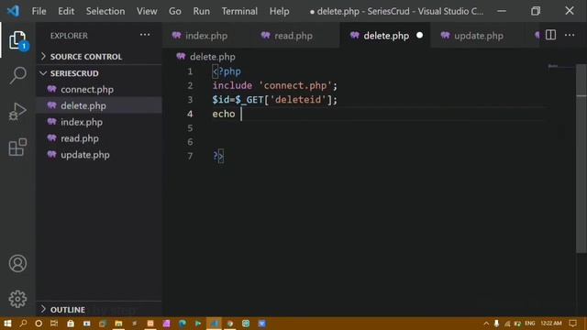
Task: Switch to the index.php tab
Action: 206,36
